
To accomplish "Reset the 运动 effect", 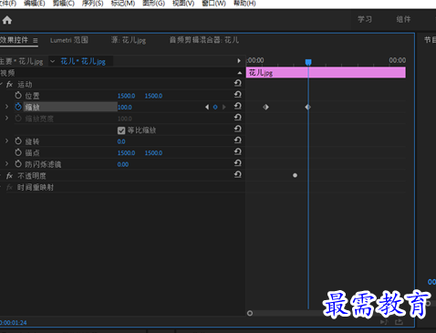I will [238, 83].
